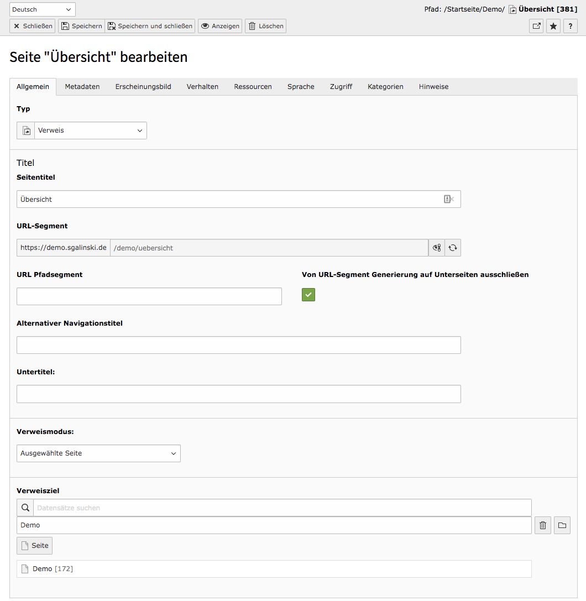Viewport: 586px width, 601px height.
Task: Select the page icon next to Demo [172]
Action: pyautogui.click(x=24, y=568)
